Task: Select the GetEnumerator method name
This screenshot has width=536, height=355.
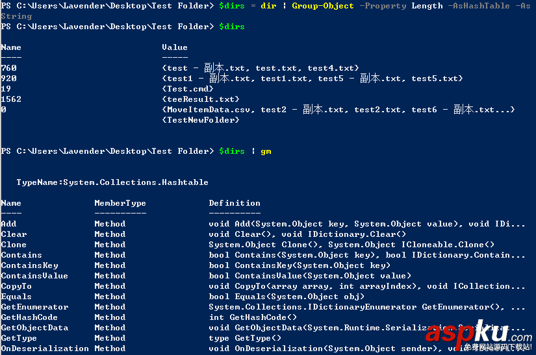Action: click(x=35, y=307)
